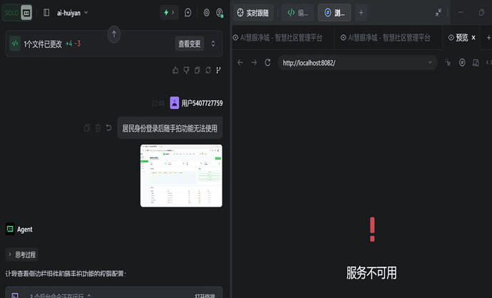Switch to SOLO mode toggle
Viewport: 492px width, 298px height.
pos(11,13)
